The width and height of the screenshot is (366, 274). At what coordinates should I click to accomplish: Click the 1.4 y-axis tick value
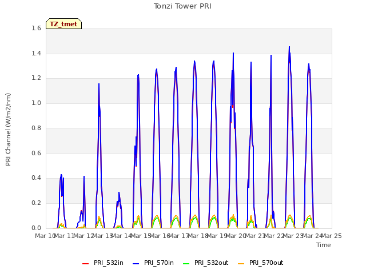click(36, 53)
